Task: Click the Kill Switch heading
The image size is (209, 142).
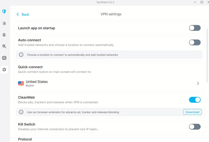Action: click(27, 125)
